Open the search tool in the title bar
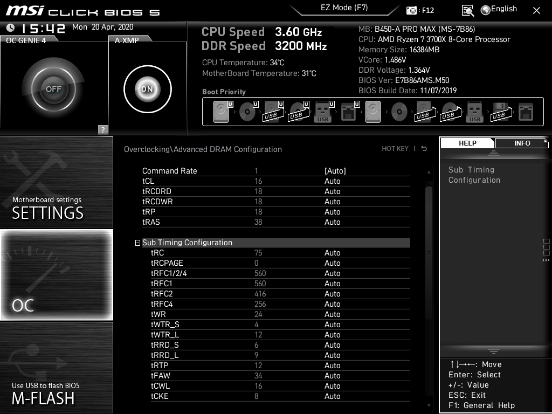552x414 pixels. coord(468,11)
